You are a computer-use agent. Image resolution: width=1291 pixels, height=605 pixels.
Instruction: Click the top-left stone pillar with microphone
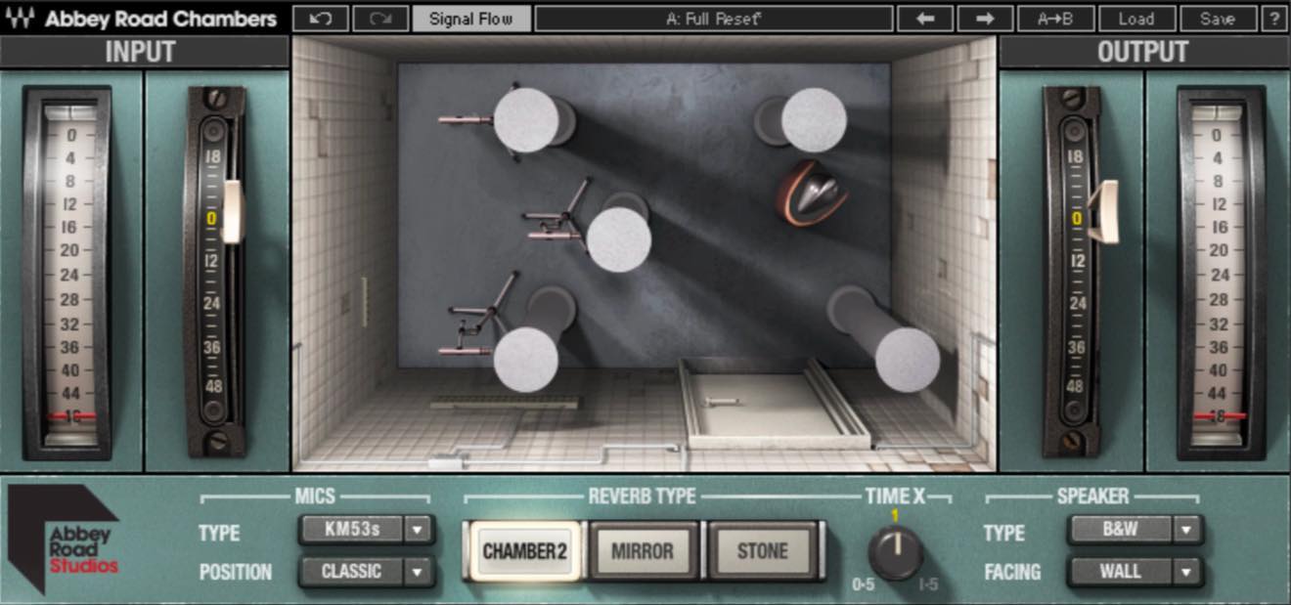(x=526, y=120)
